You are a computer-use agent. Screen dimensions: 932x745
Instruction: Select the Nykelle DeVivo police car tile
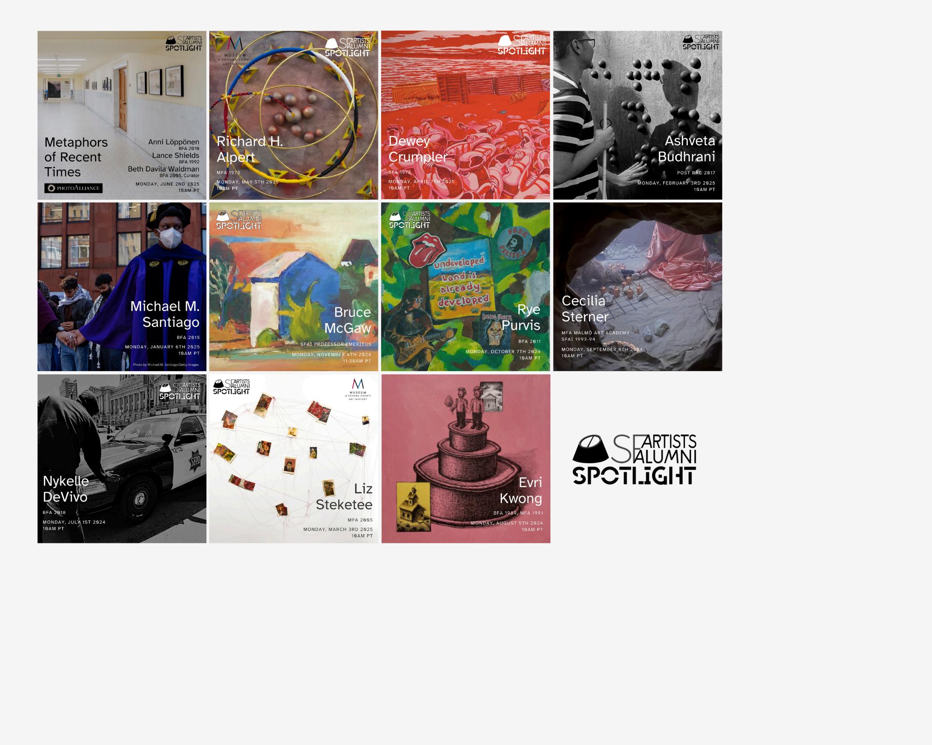point(122,459)
